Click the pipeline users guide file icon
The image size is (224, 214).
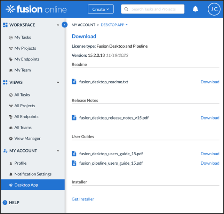click(x=74, y=163)
